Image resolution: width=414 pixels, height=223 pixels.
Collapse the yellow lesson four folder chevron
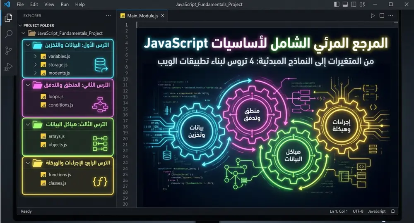pos(28,163)
